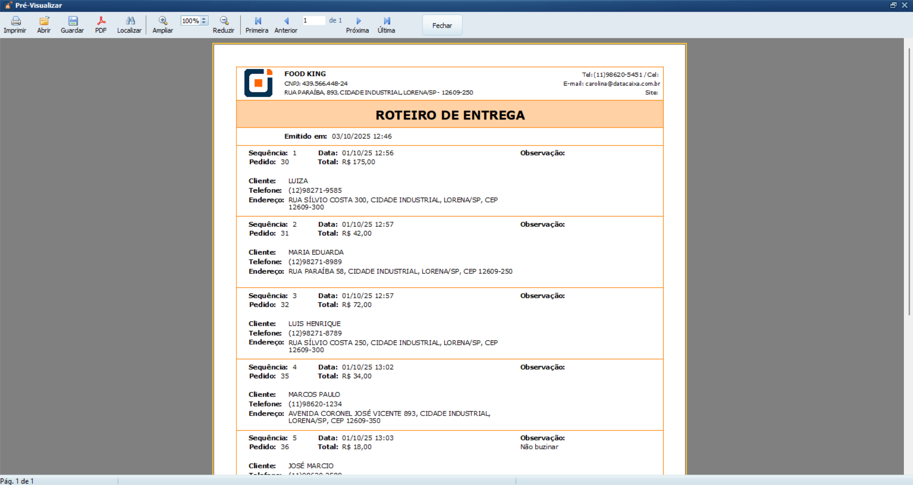Screen dimensions: 913x485
Task: Decrease zoom with the stepper down arrow
Action: [204, 23]
